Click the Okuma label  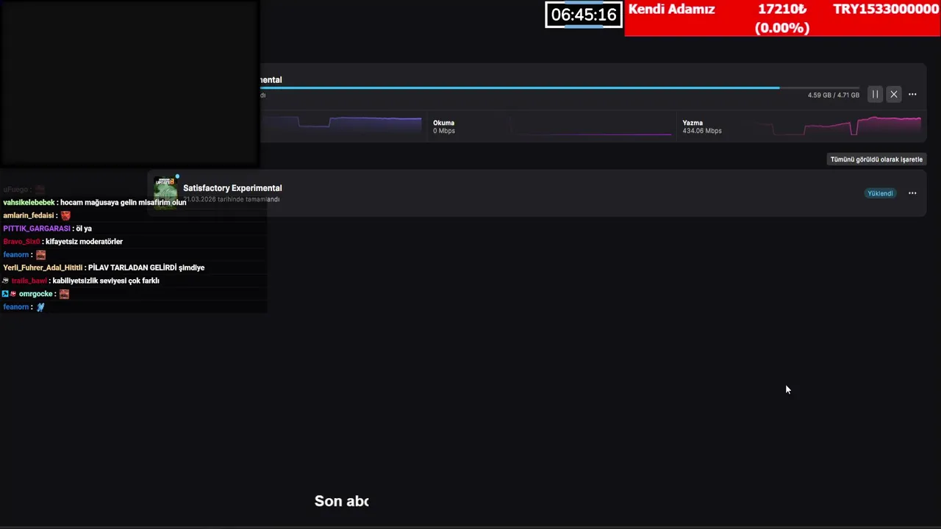[x=443, y=123]
